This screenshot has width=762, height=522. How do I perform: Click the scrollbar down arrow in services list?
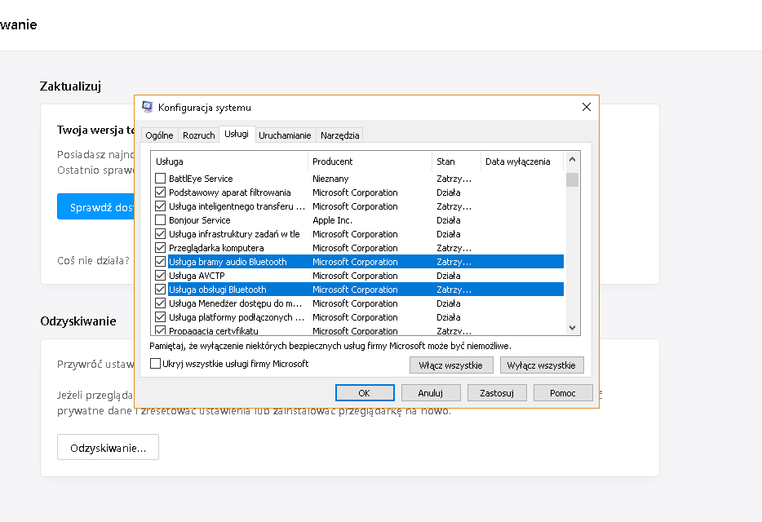572,327
